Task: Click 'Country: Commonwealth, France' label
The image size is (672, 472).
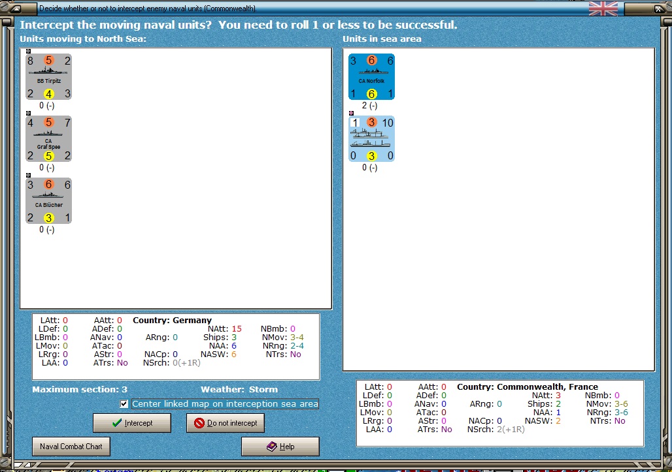Action: (x=528, y=387)
